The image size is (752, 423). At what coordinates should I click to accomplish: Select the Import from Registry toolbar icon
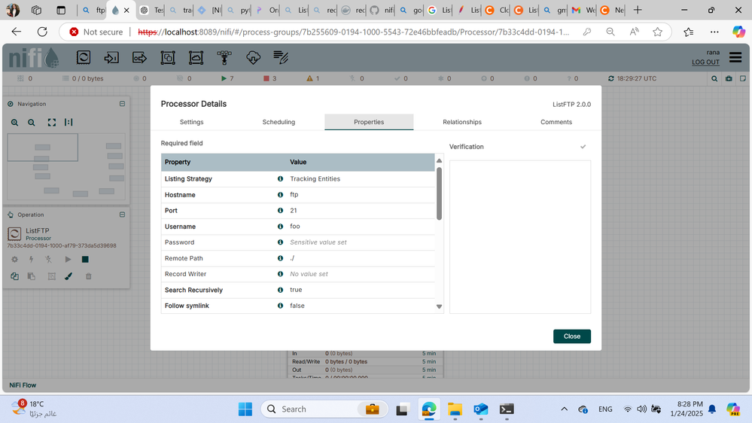253,57
